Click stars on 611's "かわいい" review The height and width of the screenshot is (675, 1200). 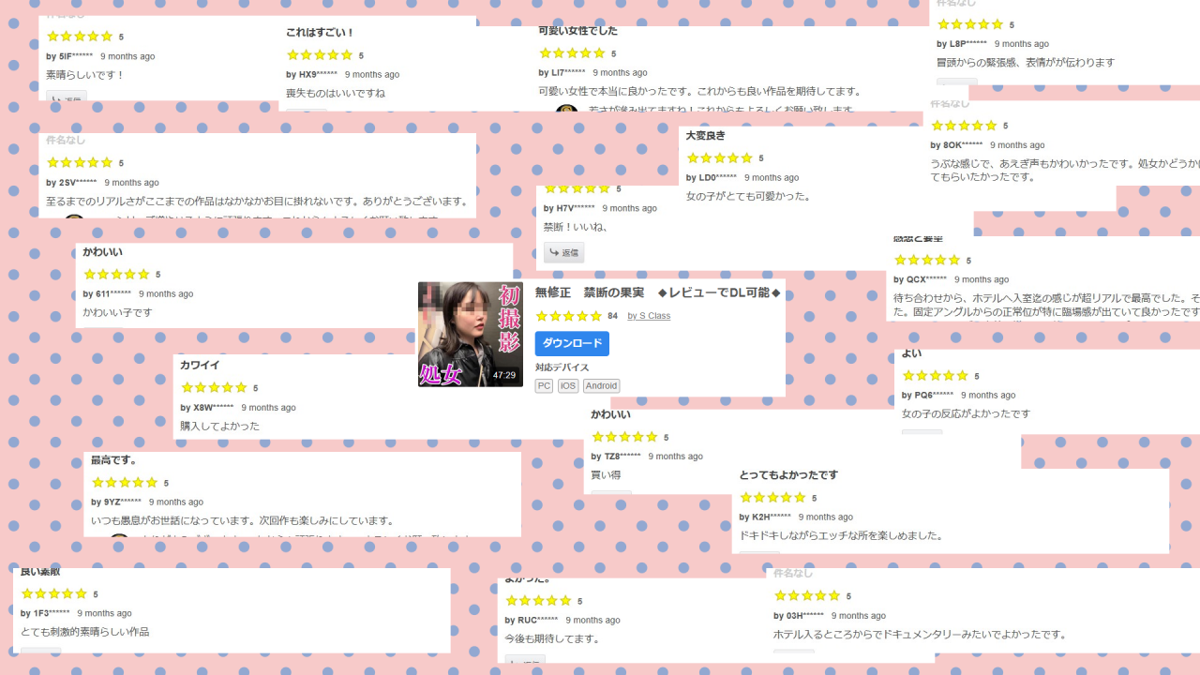pos(116,275)
